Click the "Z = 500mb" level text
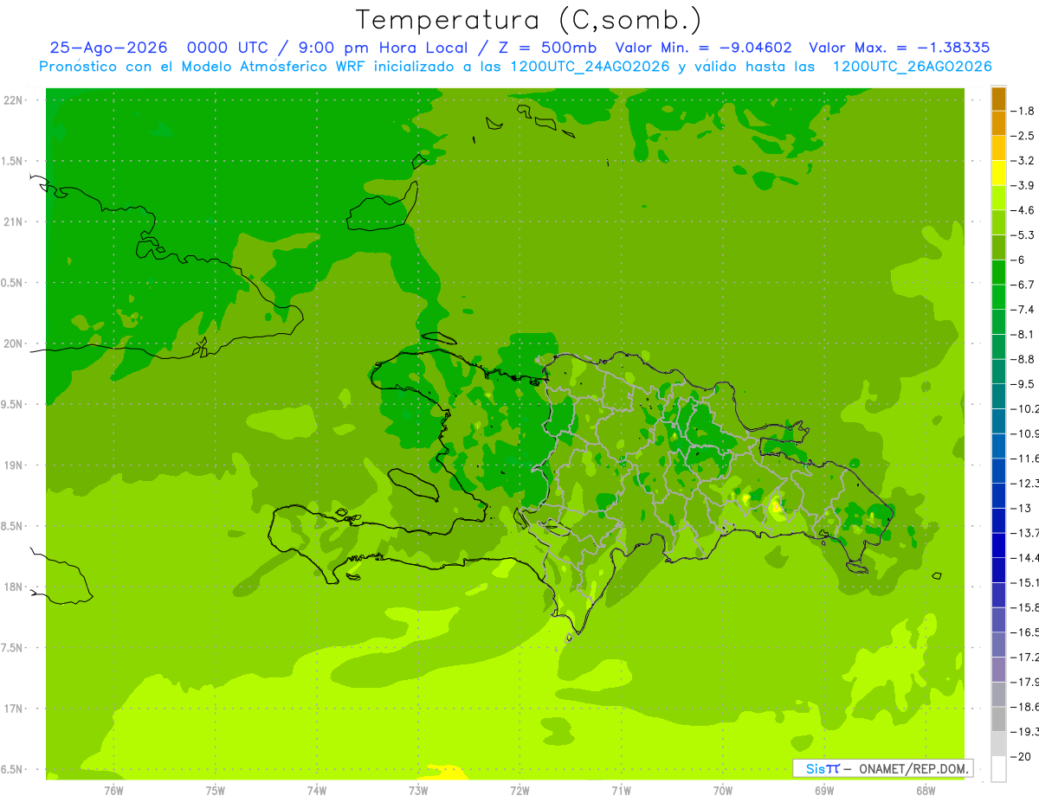This screenshot has height=802, width=1039. (547, 48)
